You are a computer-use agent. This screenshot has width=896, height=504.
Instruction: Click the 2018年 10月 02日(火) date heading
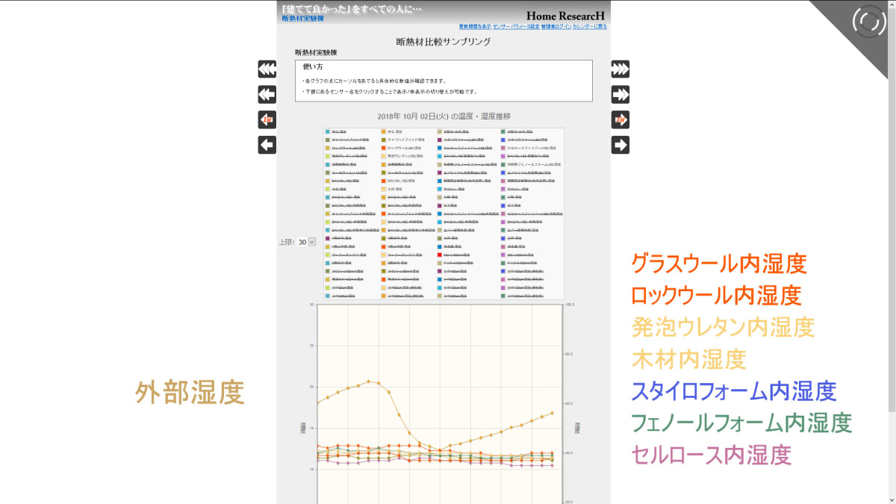tap(444, 116)
